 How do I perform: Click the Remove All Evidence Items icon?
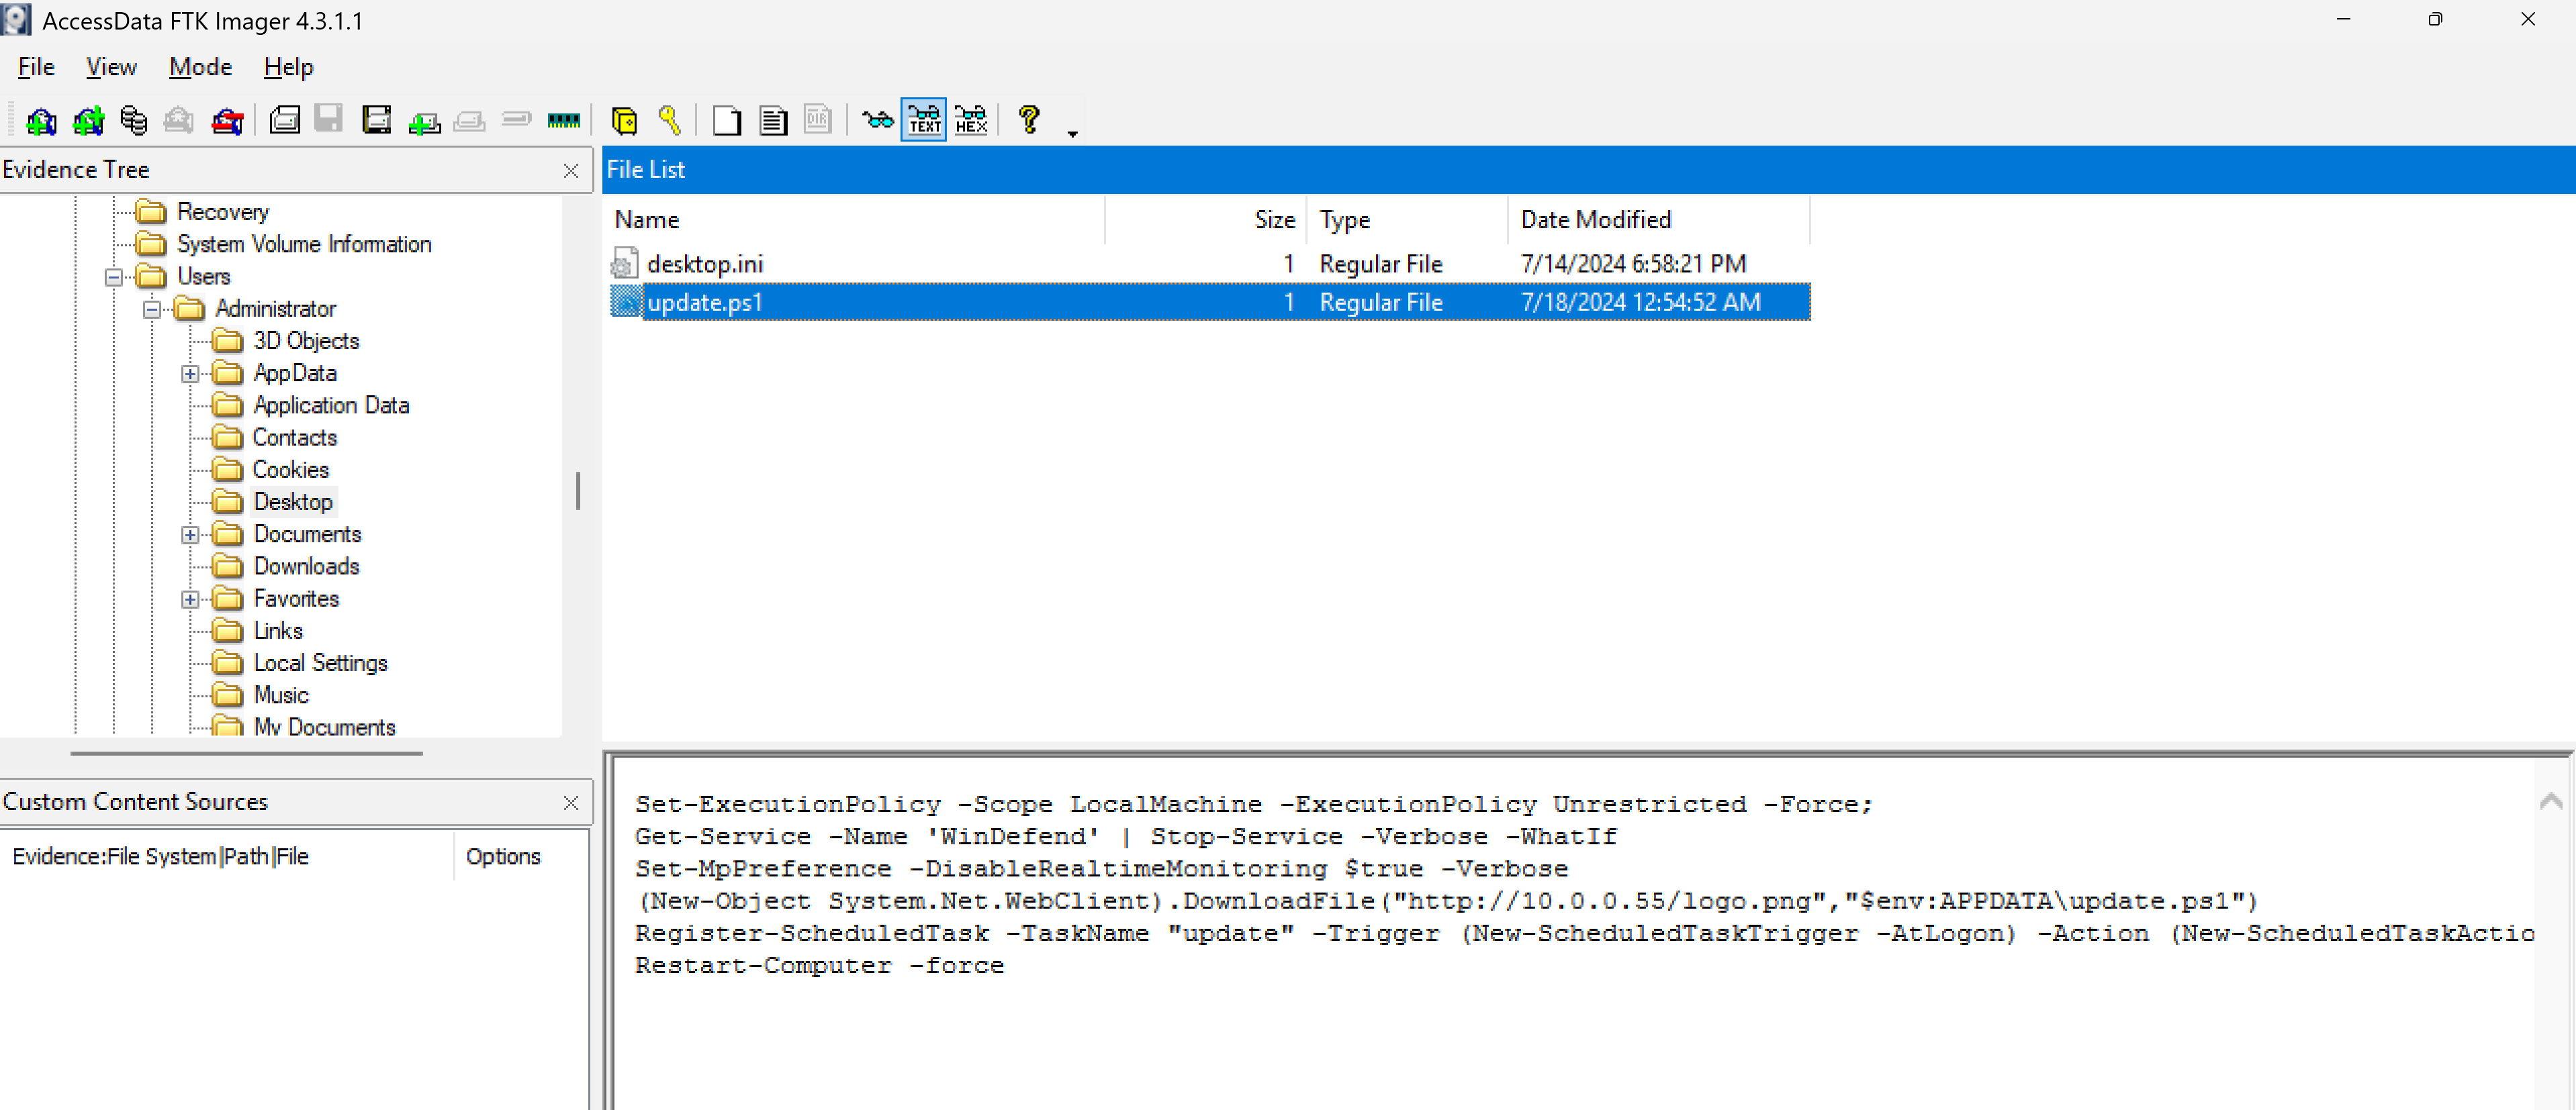[x=227, y=121]
